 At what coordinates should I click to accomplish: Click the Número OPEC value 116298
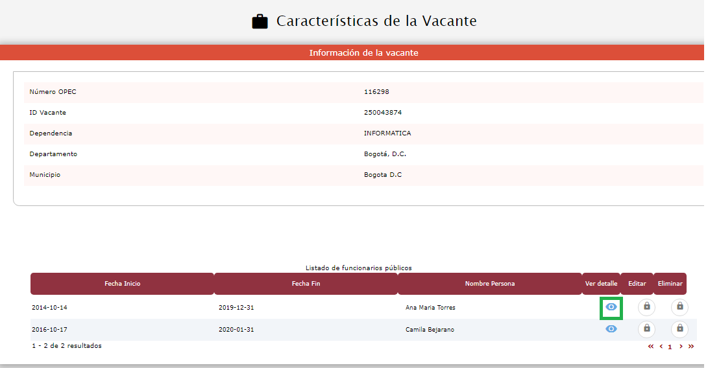coord(376,92)
